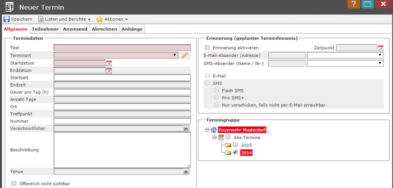Click the orange help question mark icon
Image resolution: width=393 pixels, height=188 pixels.
[x=354, y=5]
